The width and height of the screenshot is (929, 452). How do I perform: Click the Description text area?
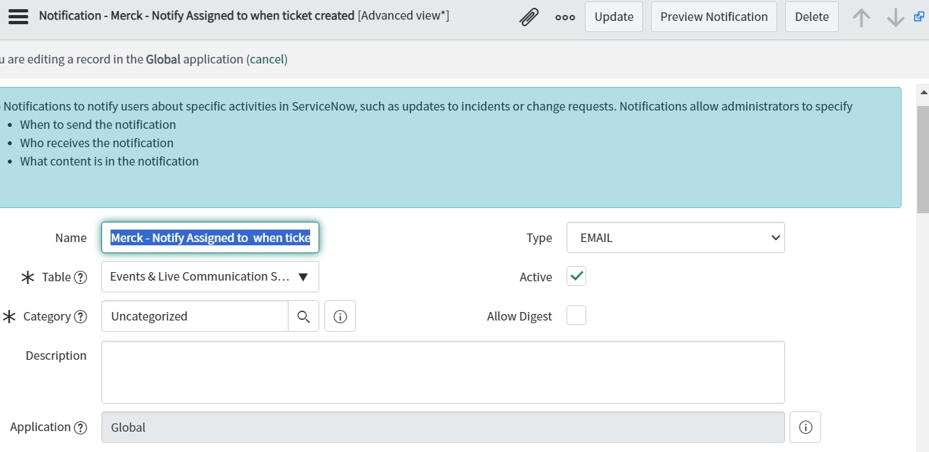[x=443, y=372]
